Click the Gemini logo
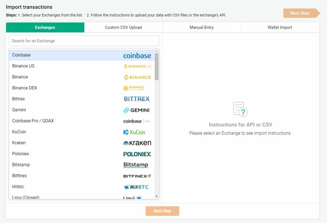The width and height of the screenshot is (327, 223). (x=136, y=110)
